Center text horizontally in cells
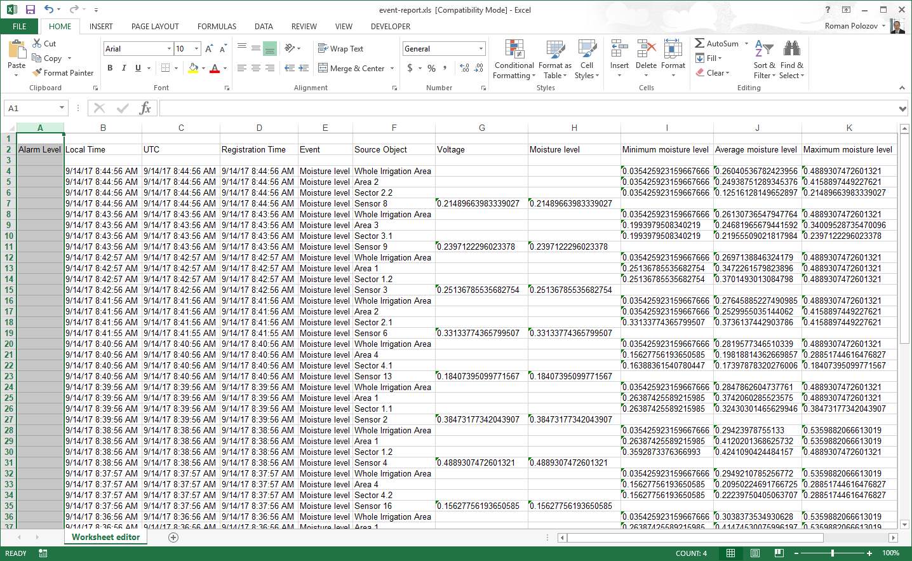This screenshot has height=561, width=912. (256, 68)
